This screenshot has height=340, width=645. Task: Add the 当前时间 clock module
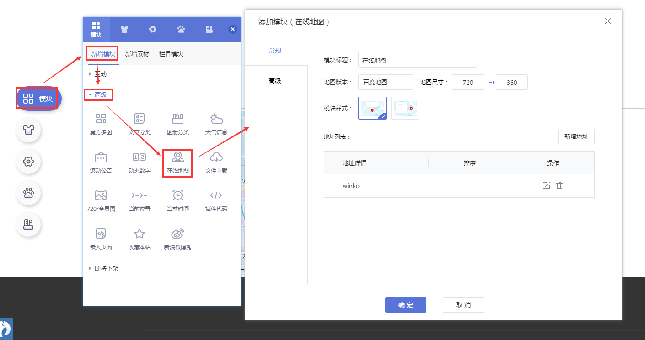click(178, 201)
